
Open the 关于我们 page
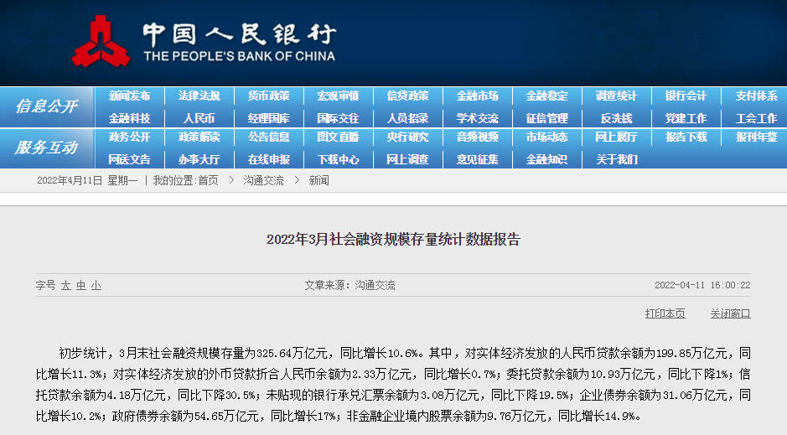click(616, 159)
